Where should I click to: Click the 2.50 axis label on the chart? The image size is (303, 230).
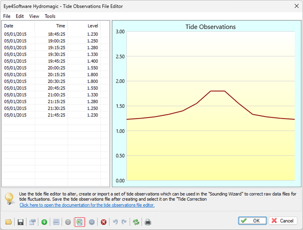[120, 56]
